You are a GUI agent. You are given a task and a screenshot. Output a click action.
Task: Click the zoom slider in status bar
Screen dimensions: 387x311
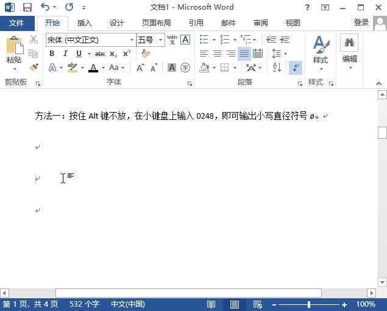309,304
